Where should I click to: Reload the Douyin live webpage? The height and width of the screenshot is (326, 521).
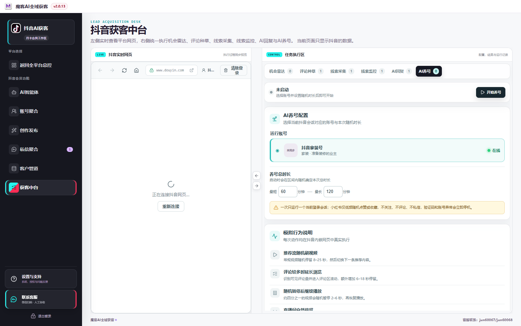[x=124, y=70]
